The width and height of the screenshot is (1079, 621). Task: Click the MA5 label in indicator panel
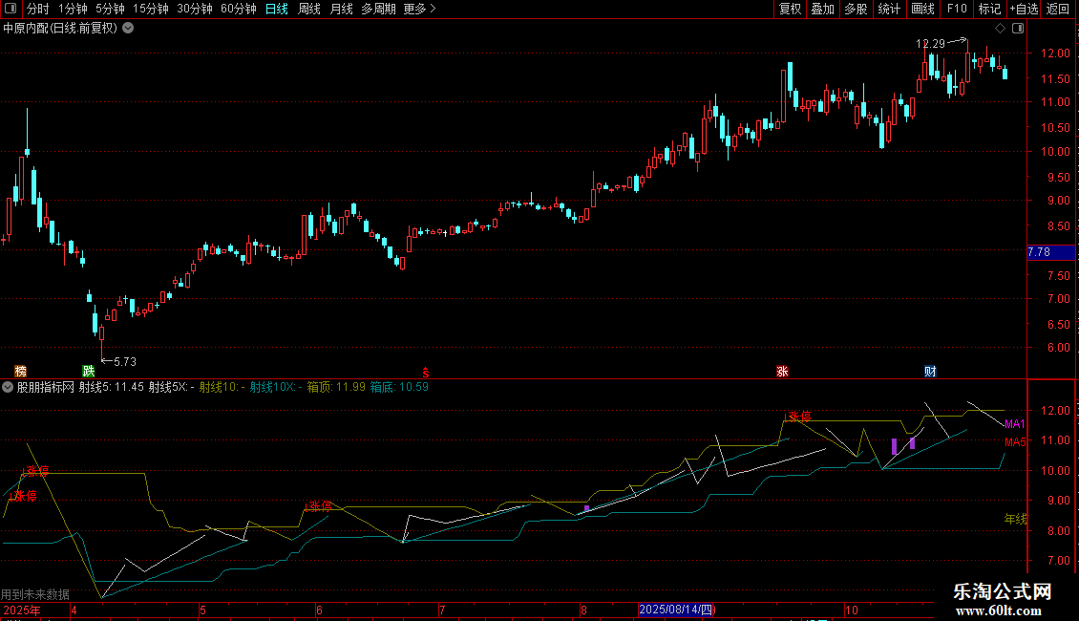pyautogui.click(x=1014, y=442)
